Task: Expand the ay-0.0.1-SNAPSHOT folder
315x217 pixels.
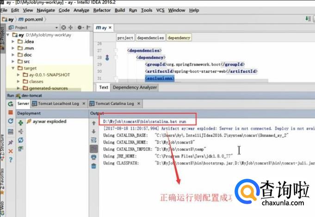Action: tap(19, 75)
